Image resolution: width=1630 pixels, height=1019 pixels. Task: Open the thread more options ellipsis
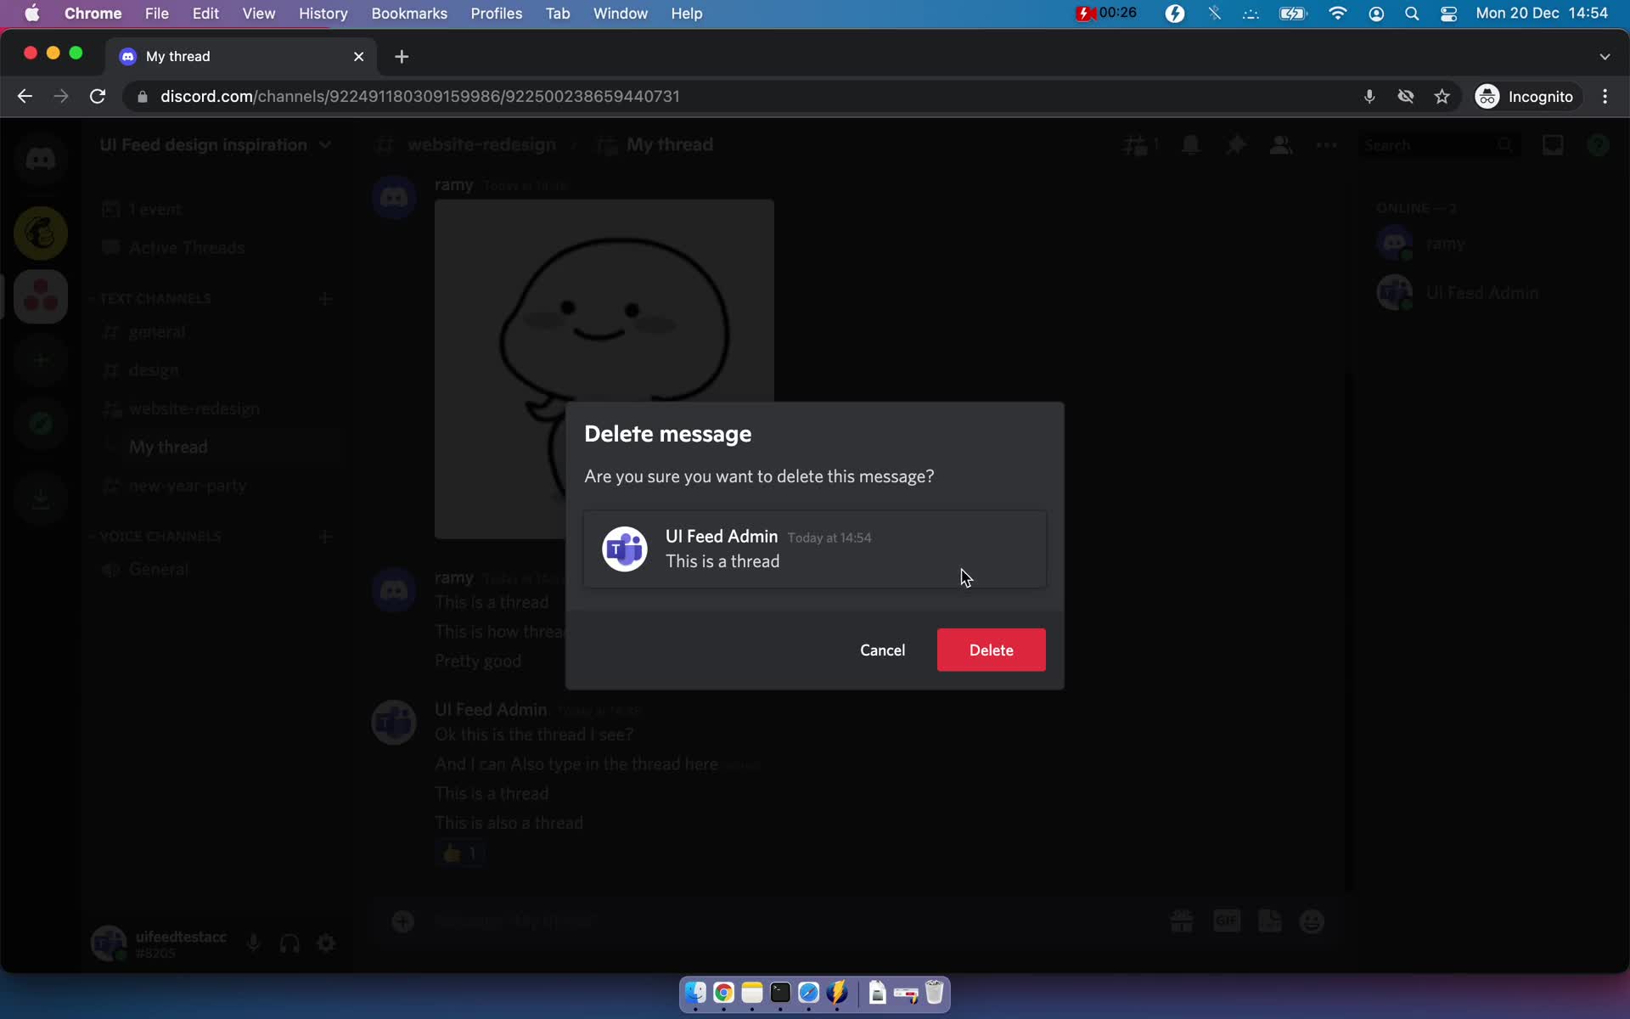pos(1326,145)
